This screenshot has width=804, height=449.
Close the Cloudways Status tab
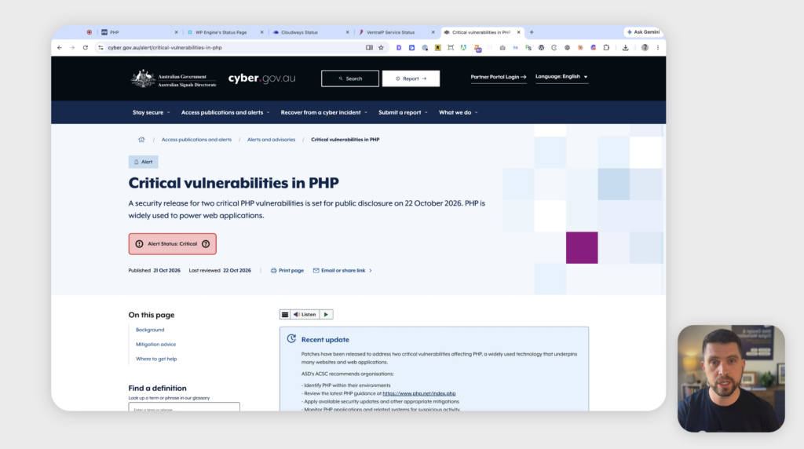pos(347,32)
